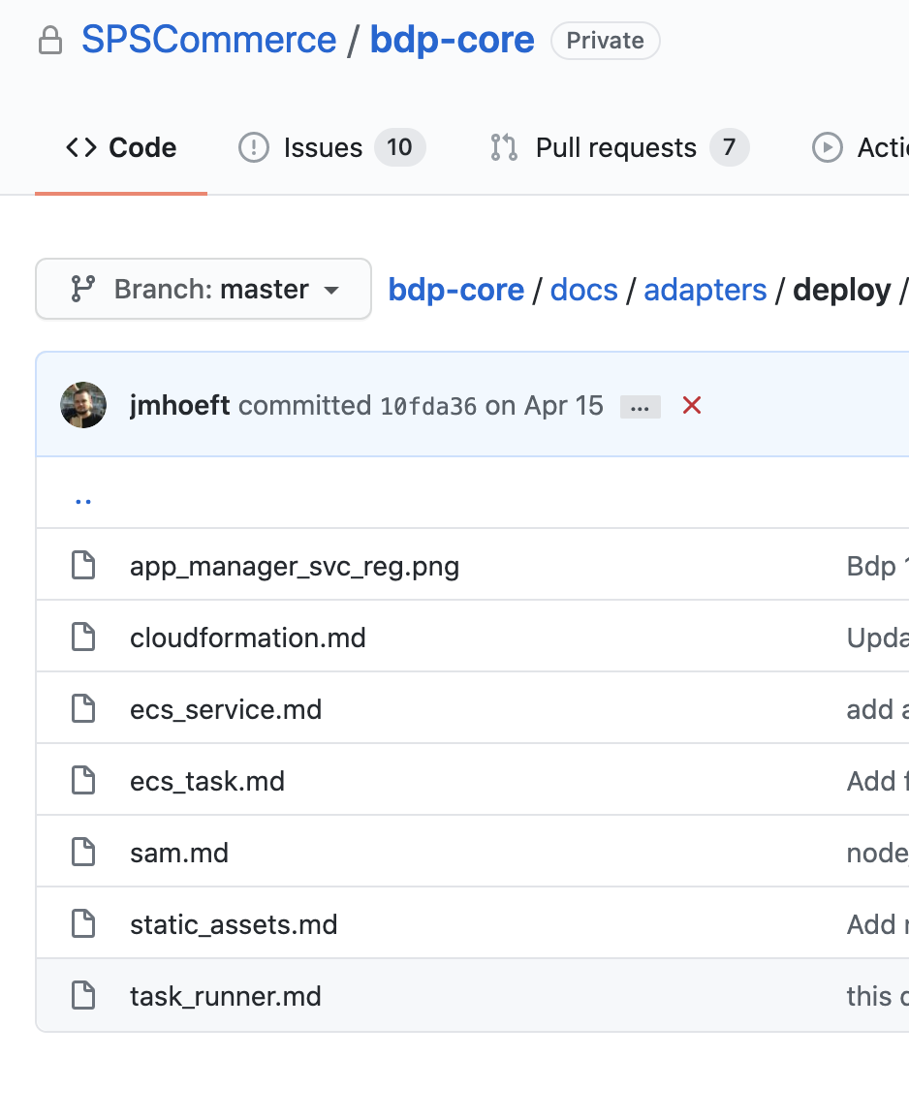909x1120 pixels.
Task: Click file icon next to ecs_task.md
Action: click(x=83, y=780)
